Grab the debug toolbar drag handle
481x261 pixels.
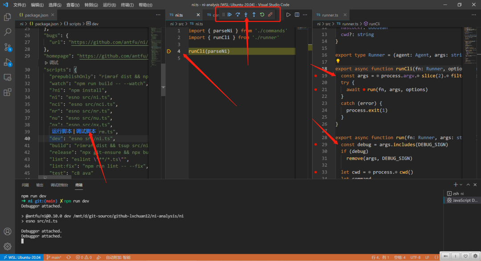tap(223, 15)
